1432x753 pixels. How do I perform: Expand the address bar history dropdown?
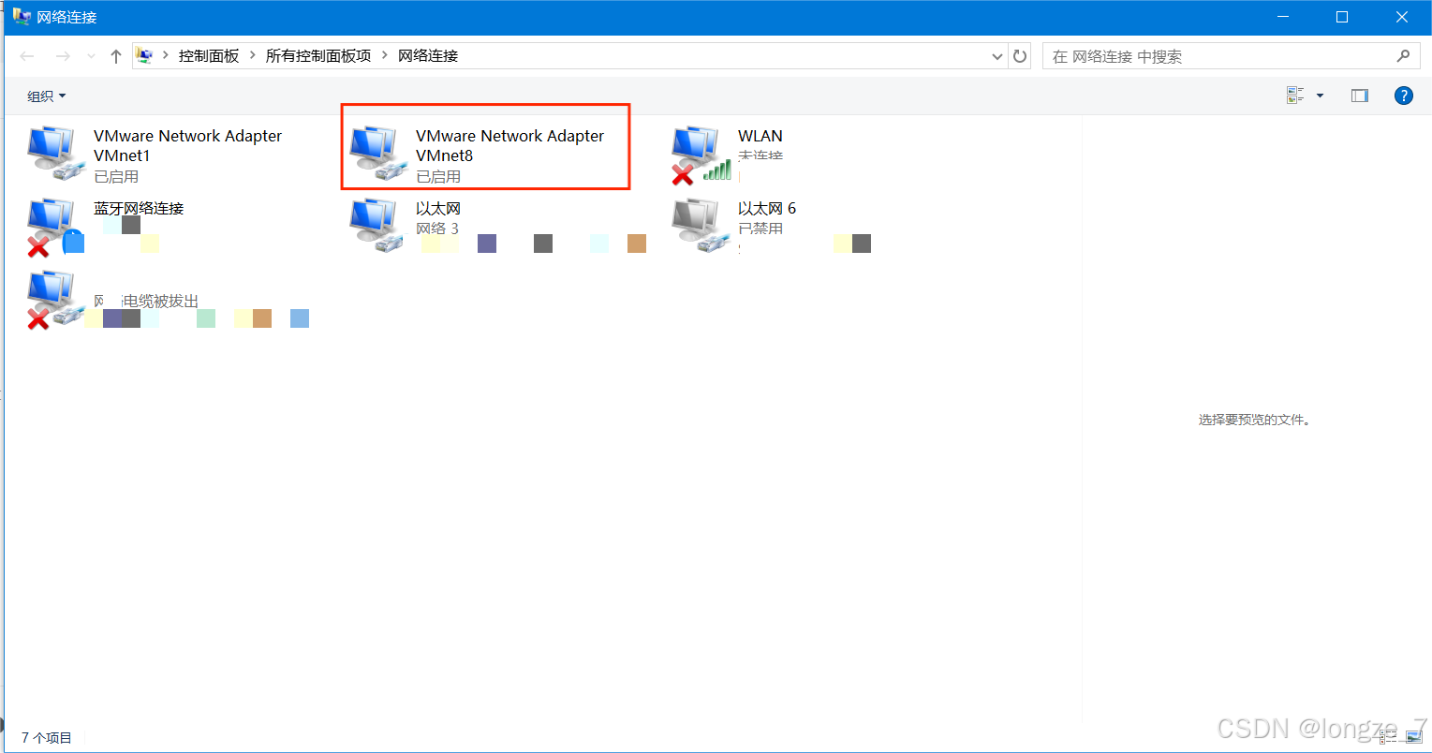996,56
